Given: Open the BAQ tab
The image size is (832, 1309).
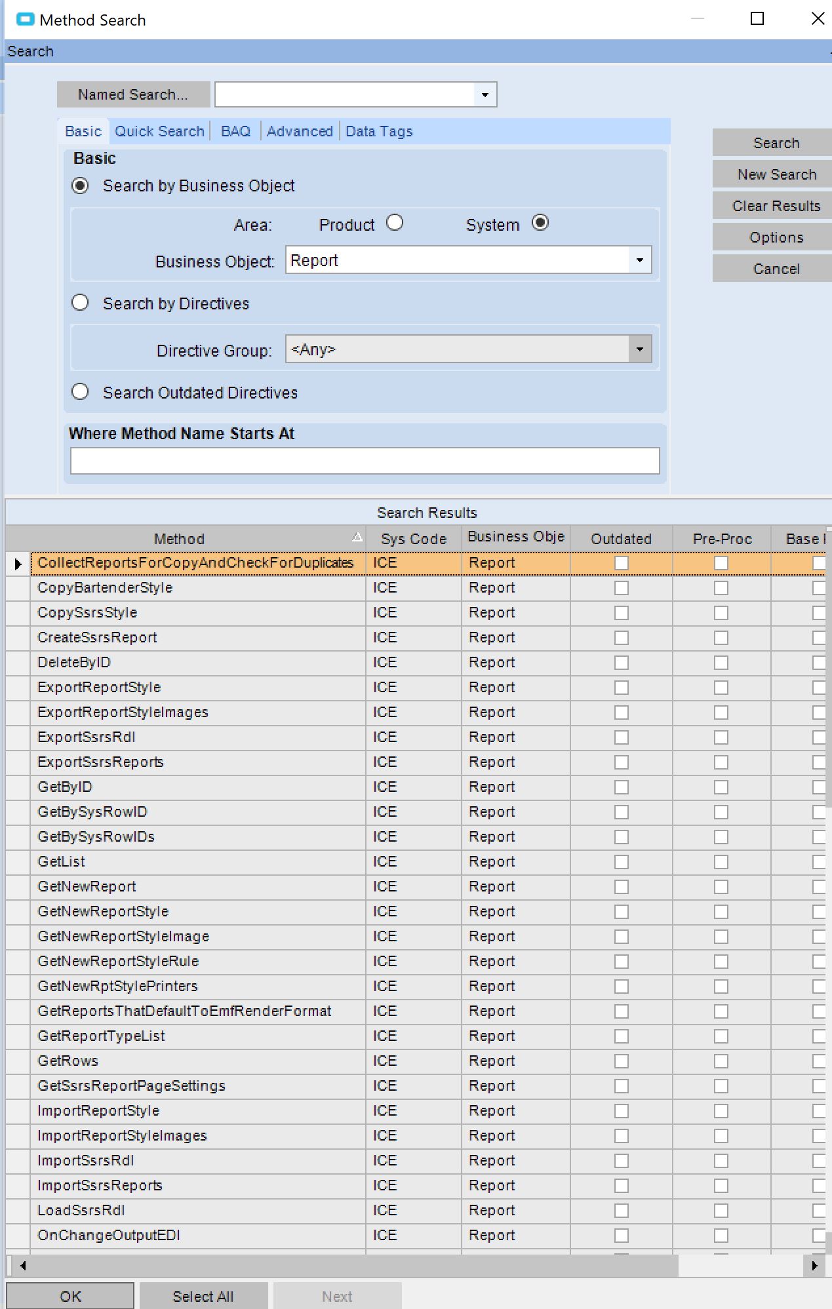Looking at the screenshot, I should tap(235, 131).
